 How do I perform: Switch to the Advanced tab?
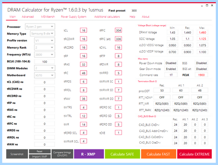[28, 17]
